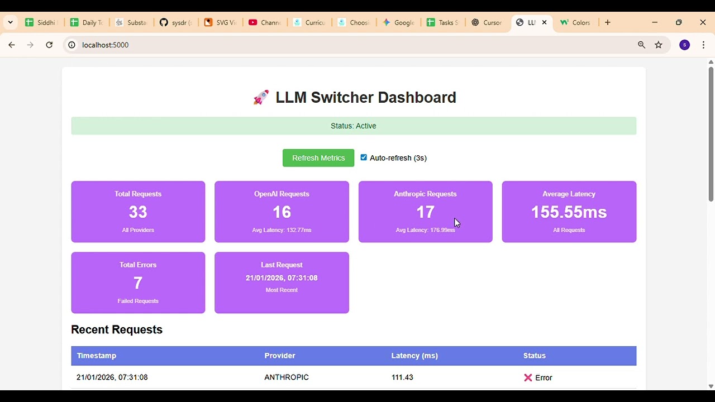
Task: Click the Recent Requests heading
Action: point(117,329)
